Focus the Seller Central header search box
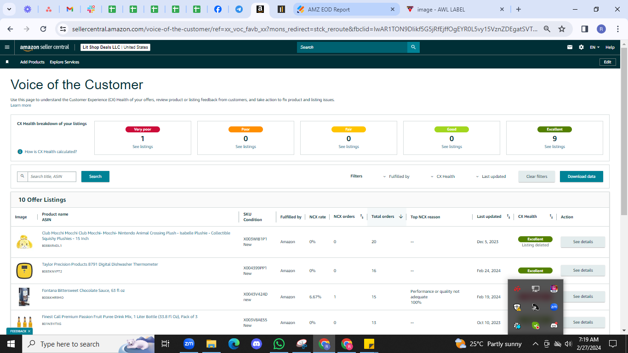628x353 pixels. tap(352, 47)
